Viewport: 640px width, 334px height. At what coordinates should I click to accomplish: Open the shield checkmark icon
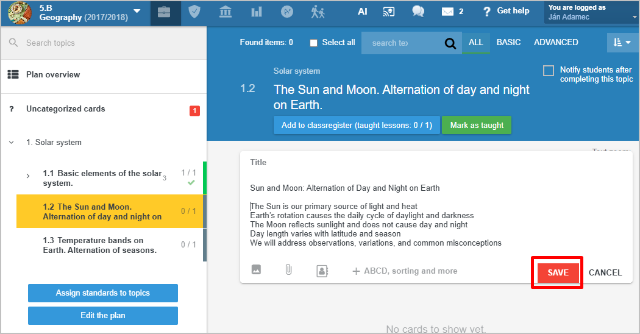click(194, 12)
